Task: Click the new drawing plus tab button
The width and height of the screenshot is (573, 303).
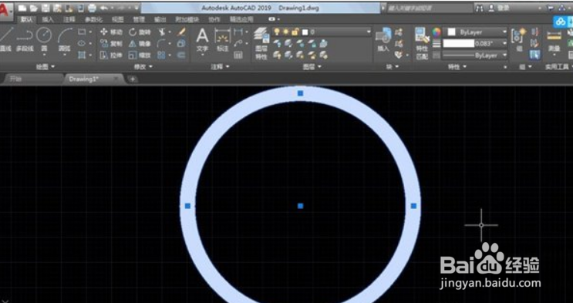Action: [133, 79]
